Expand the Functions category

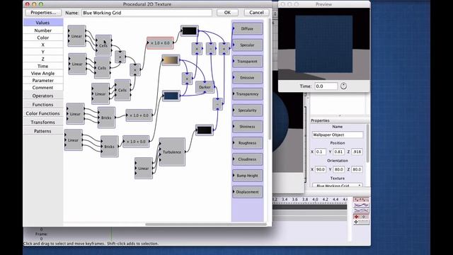click(42, 105)
